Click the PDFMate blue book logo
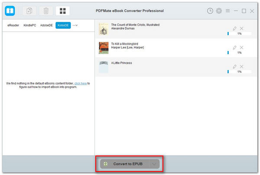The image size is (260, 175). coord(10,11)
